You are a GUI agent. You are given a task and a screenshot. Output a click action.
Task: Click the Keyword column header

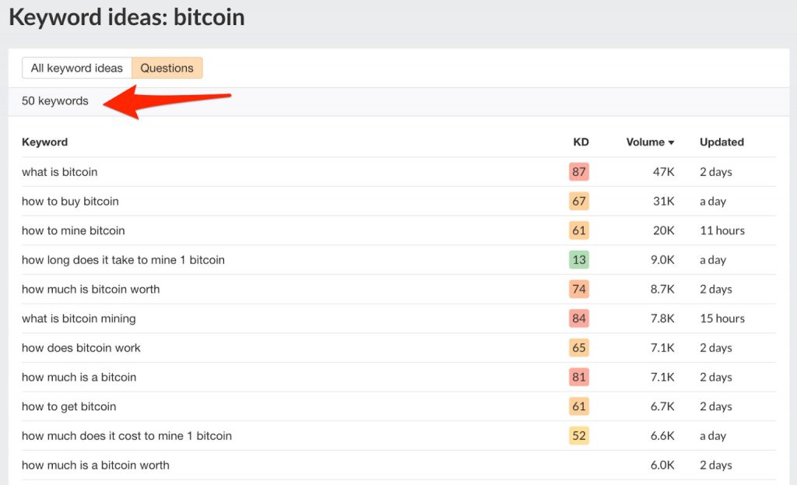[44, 142]
